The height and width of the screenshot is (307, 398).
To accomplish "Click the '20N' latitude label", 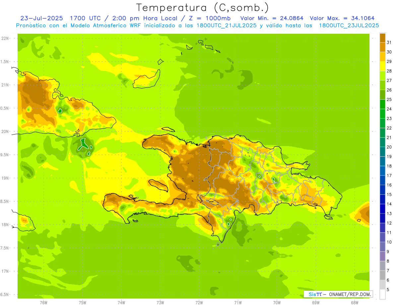I will (5, 131).
